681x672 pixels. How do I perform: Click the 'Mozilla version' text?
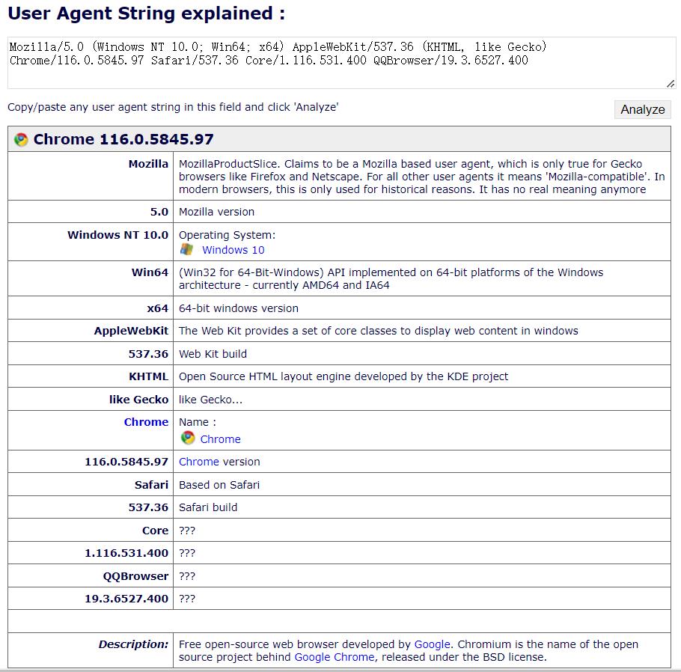pyautogui.click(x=216, y=212)
